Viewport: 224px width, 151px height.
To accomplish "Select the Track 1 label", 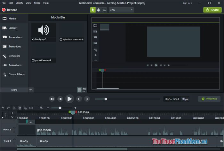I will [7, 141].
